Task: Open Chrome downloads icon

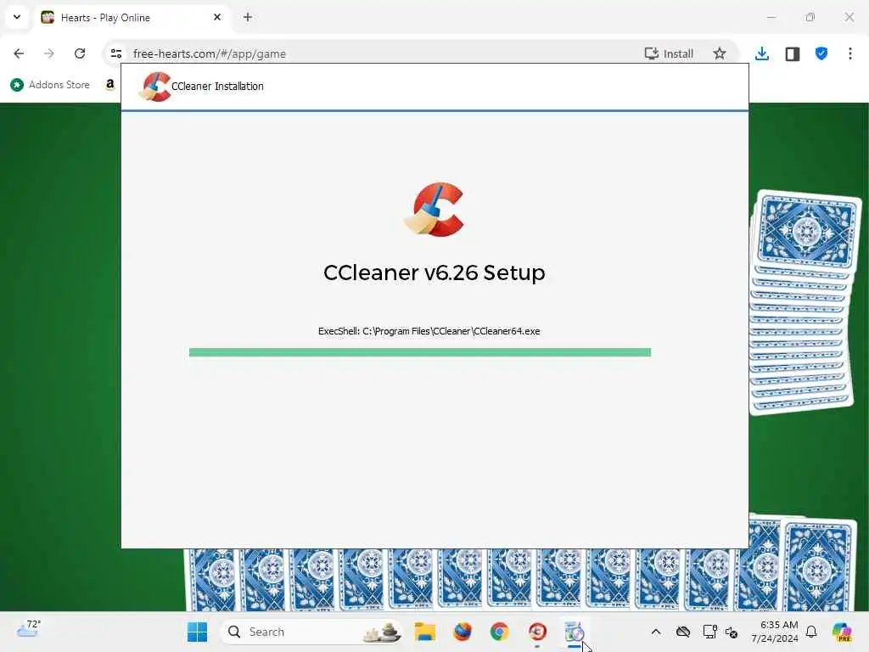Action: coord(762,53)
